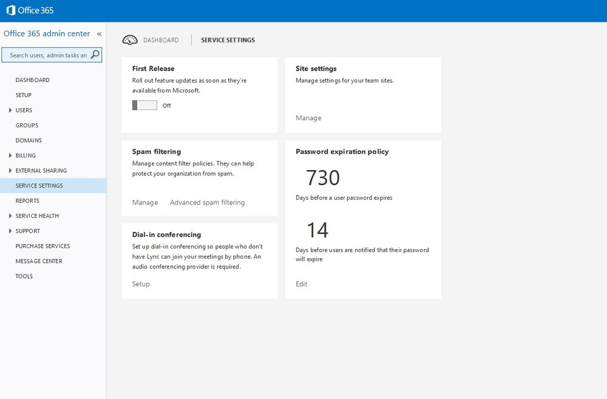The width and height of the screenshot is (607, 399).
Task: Click the Office 365 logo icon
Action: pyautogui.click(x=11, y=10)
